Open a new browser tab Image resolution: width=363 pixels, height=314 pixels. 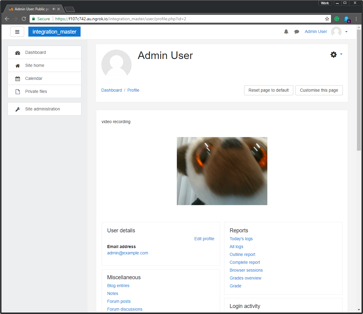[70, 9]
